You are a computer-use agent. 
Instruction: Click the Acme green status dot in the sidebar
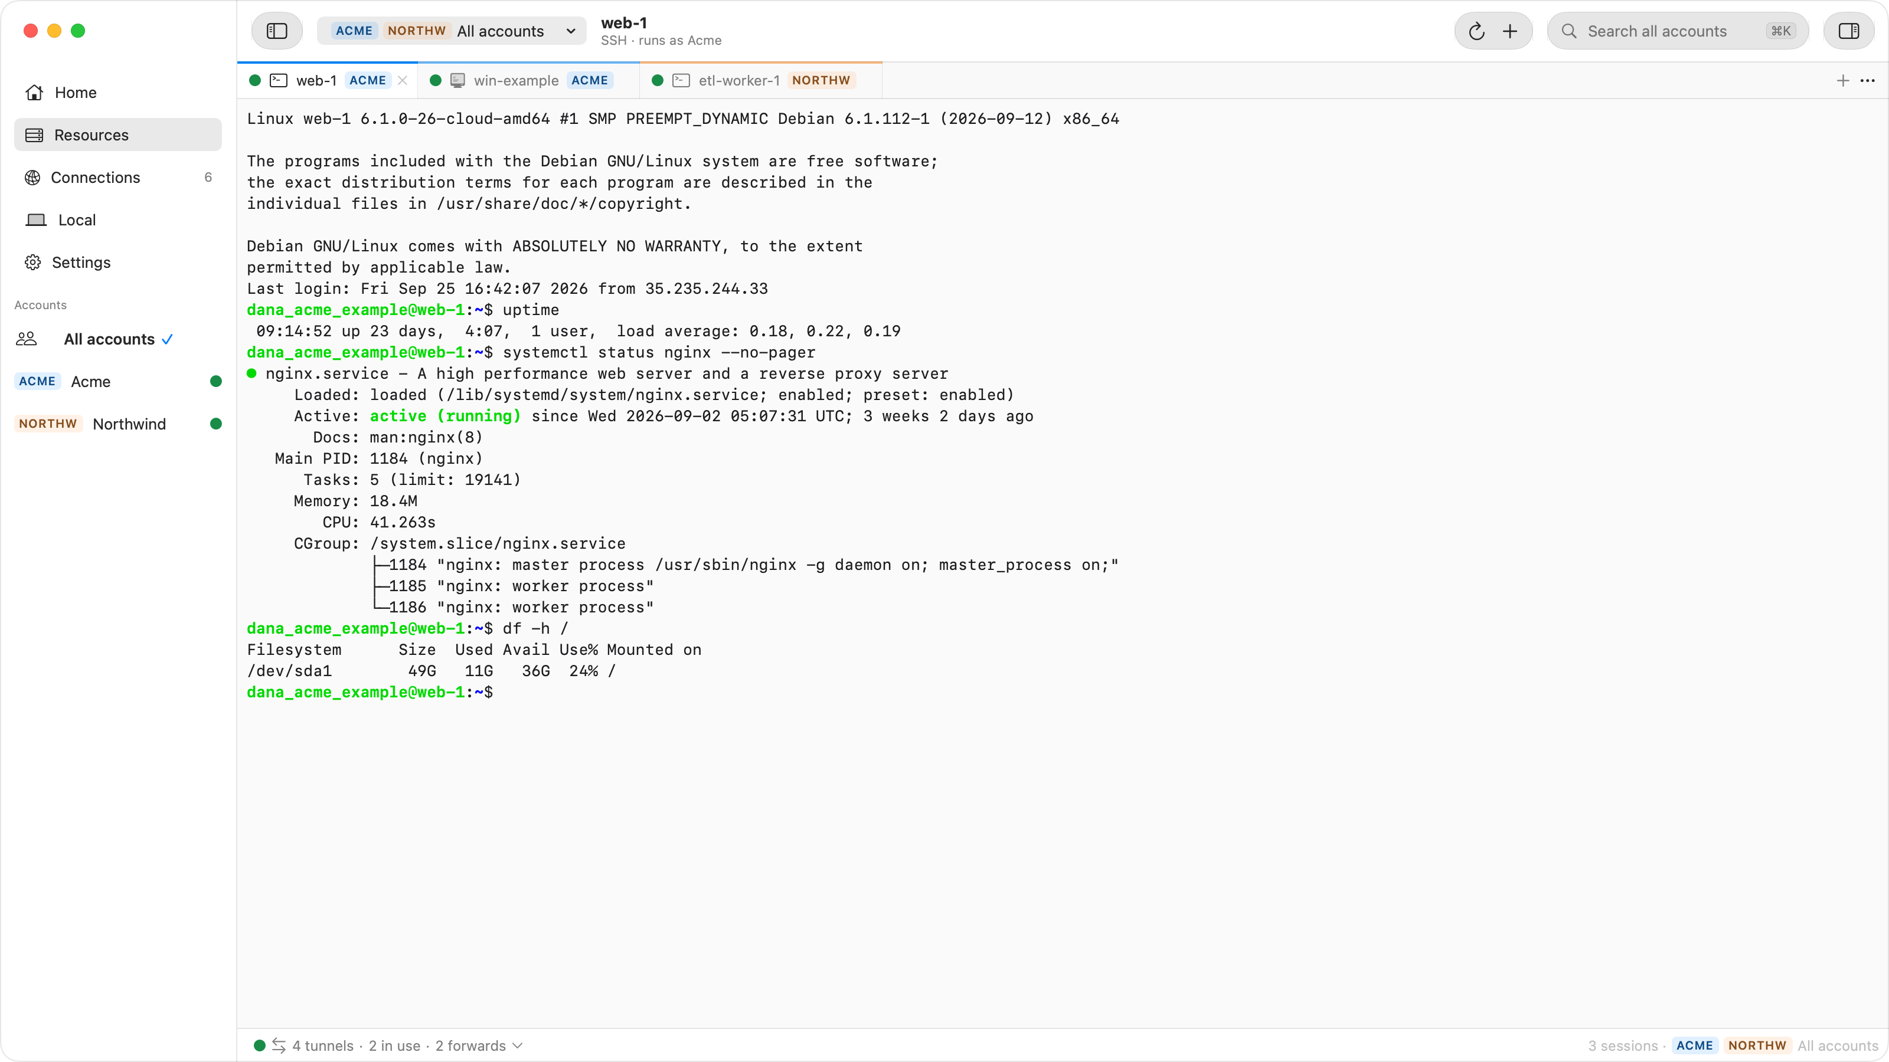[215, 381]
